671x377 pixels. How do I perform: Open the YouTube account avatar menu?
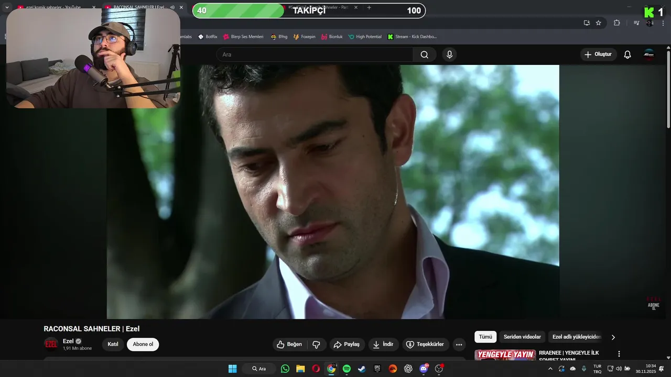649,54
